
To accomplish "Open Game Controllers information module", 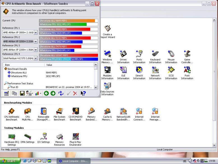I will click(187, 57).
